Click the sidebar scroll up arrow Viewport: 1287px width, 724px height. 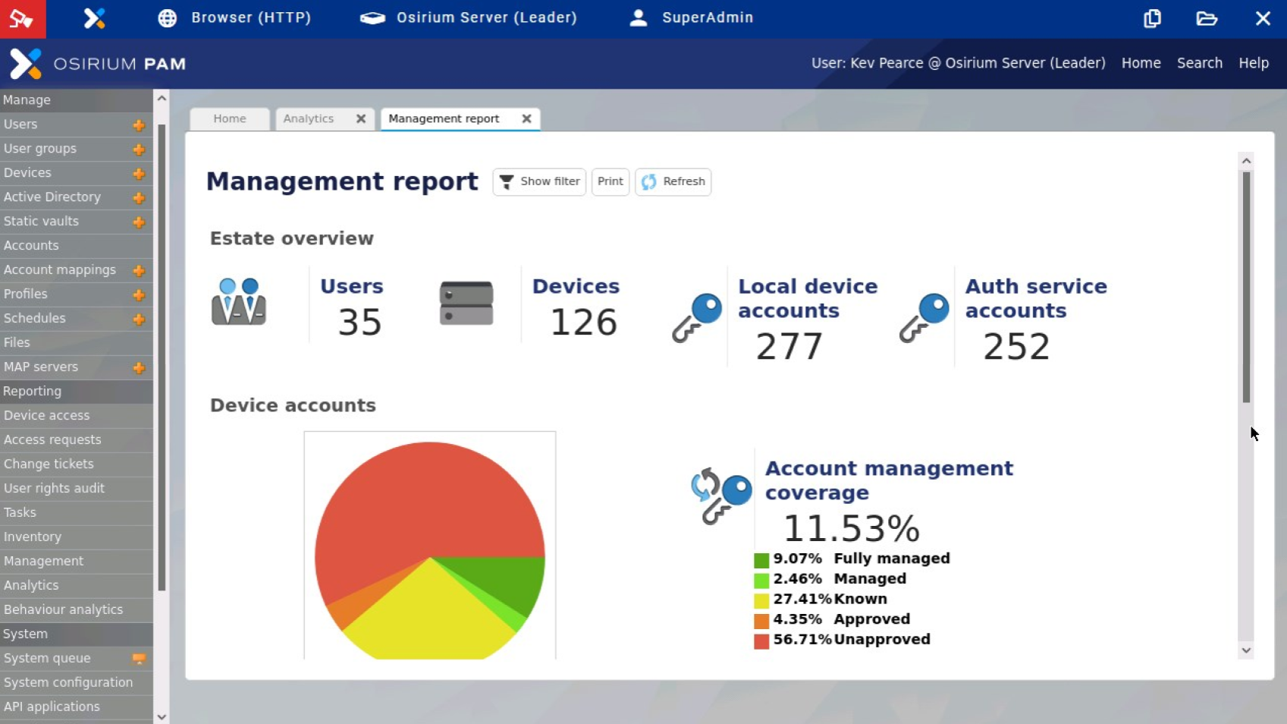[162, 98]
